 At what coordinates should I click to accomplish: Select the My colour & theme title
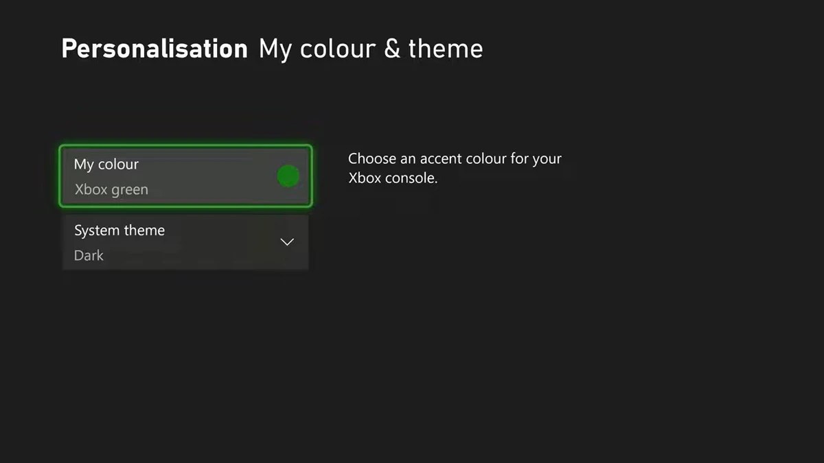pyautogui.click(x=370, y=48)
